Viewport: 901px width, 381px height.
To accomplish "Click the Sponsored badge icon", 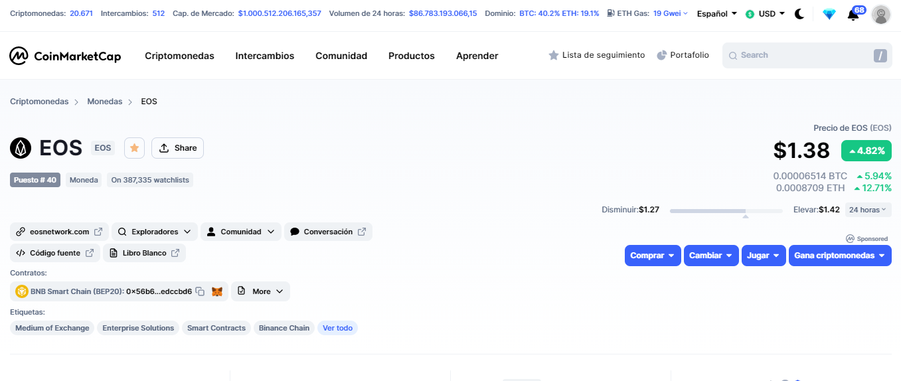I will coord(850,239).
